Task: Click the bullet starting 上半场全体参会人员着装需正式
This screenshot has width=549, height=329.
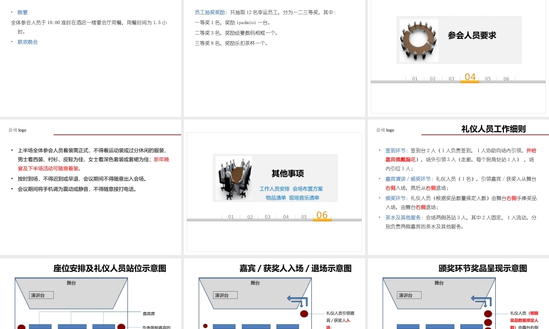Action: [93, 160]
